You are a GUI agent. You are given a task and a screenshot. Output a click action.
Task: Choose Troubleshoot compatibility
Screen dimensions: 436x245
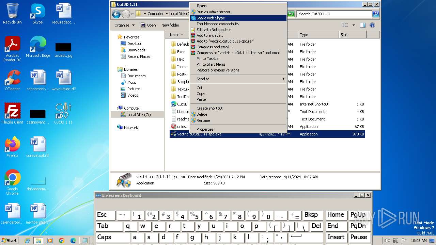238,24
